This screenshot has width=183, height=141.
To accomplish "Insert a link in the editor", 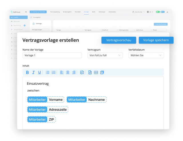I will coord(82,73).
